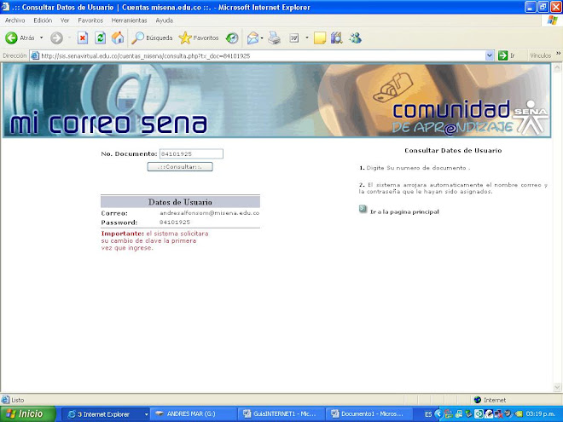
Task: Open the Archivo menu
Action: 15,20
